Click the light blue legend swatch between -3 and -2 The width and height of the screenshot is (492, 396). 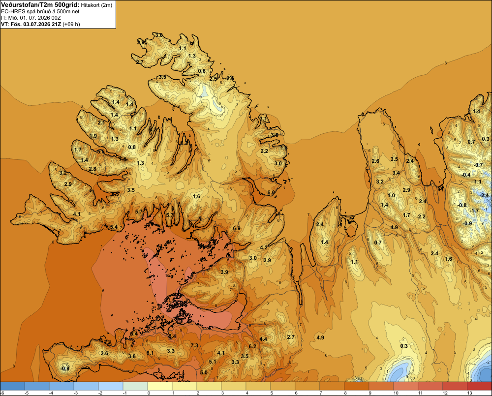click(x=86, y=386)
